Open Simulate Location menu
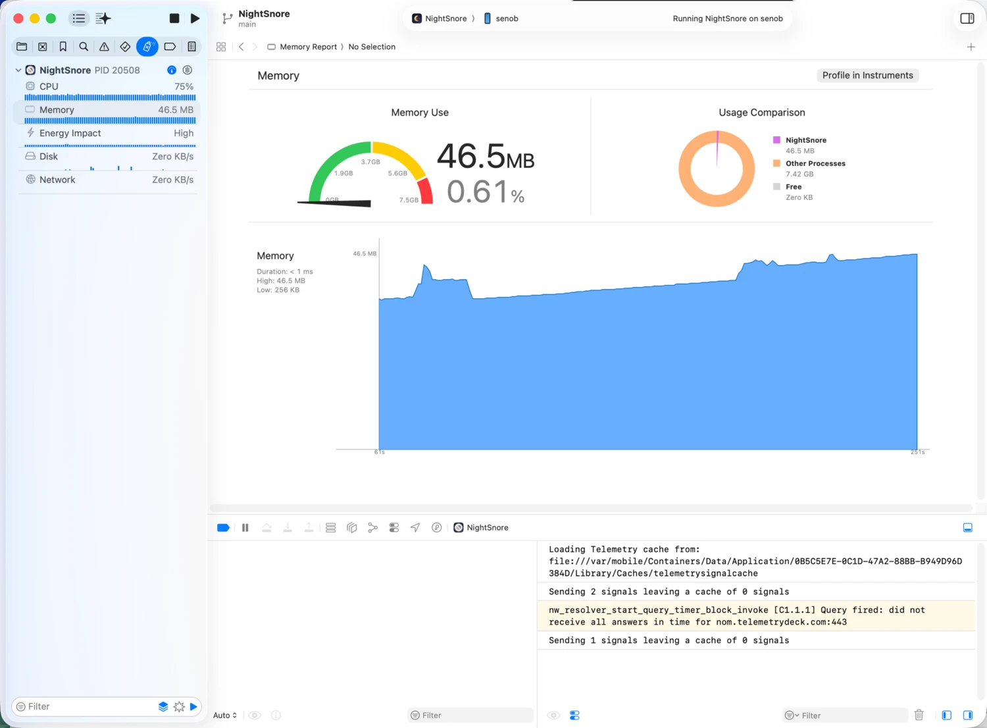Image resolution: width=987 pixels, height=728 pixels. 415,527
